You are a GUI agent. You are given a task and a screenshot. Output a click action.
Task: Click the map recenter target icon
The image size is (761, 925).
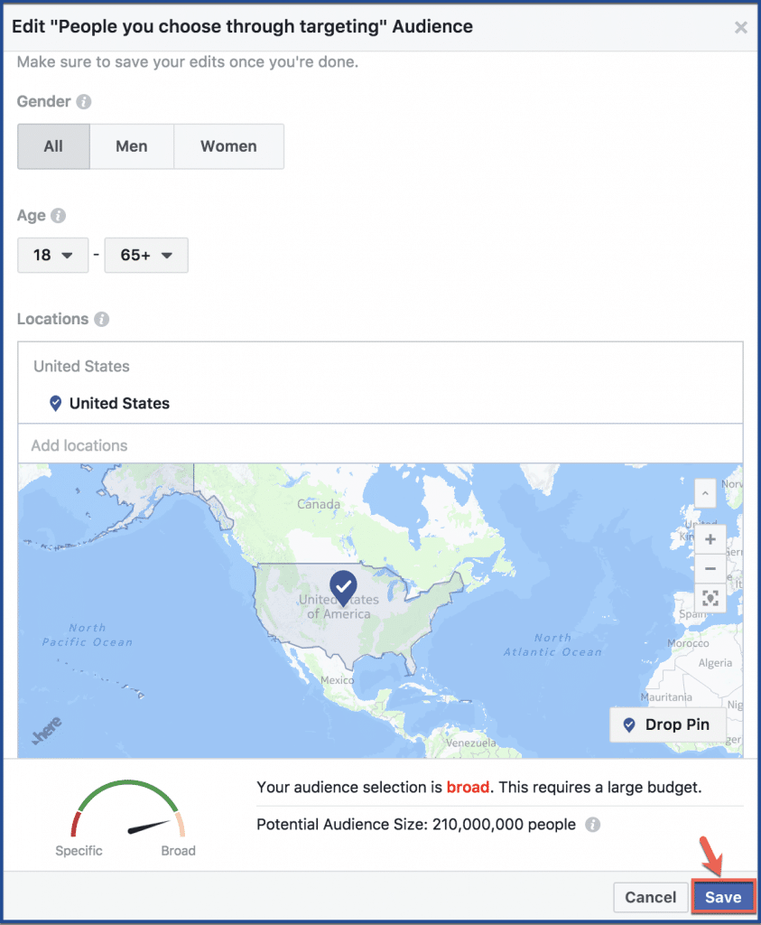[x=710, y=599]
